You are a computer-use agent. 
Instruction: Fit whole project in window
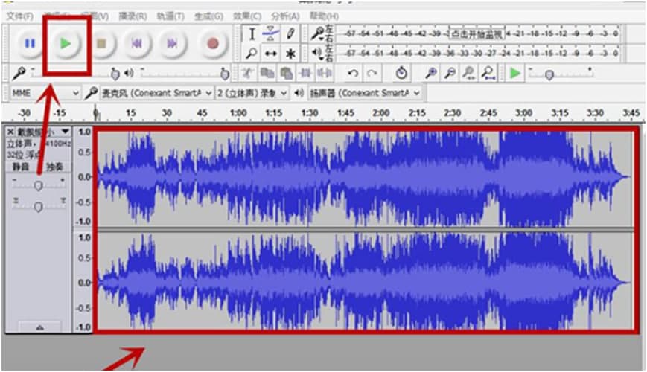[488, 74]
